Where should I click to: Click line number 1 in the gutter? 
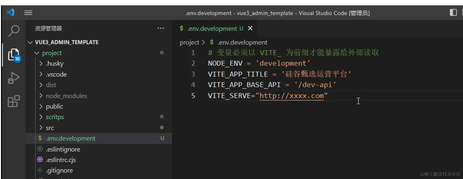[193, 53]
